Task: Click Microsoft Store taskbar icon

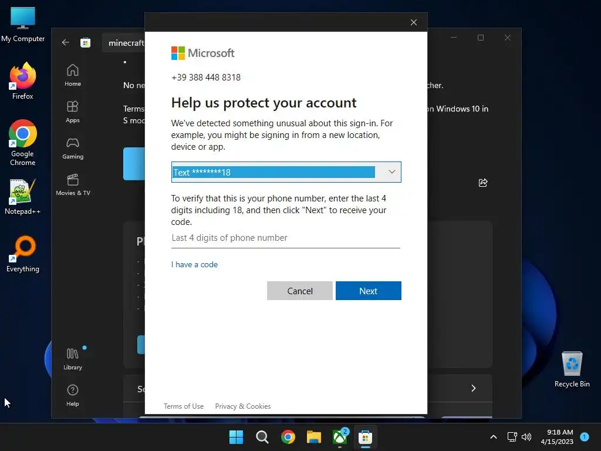Action: (x=366, y=437)
